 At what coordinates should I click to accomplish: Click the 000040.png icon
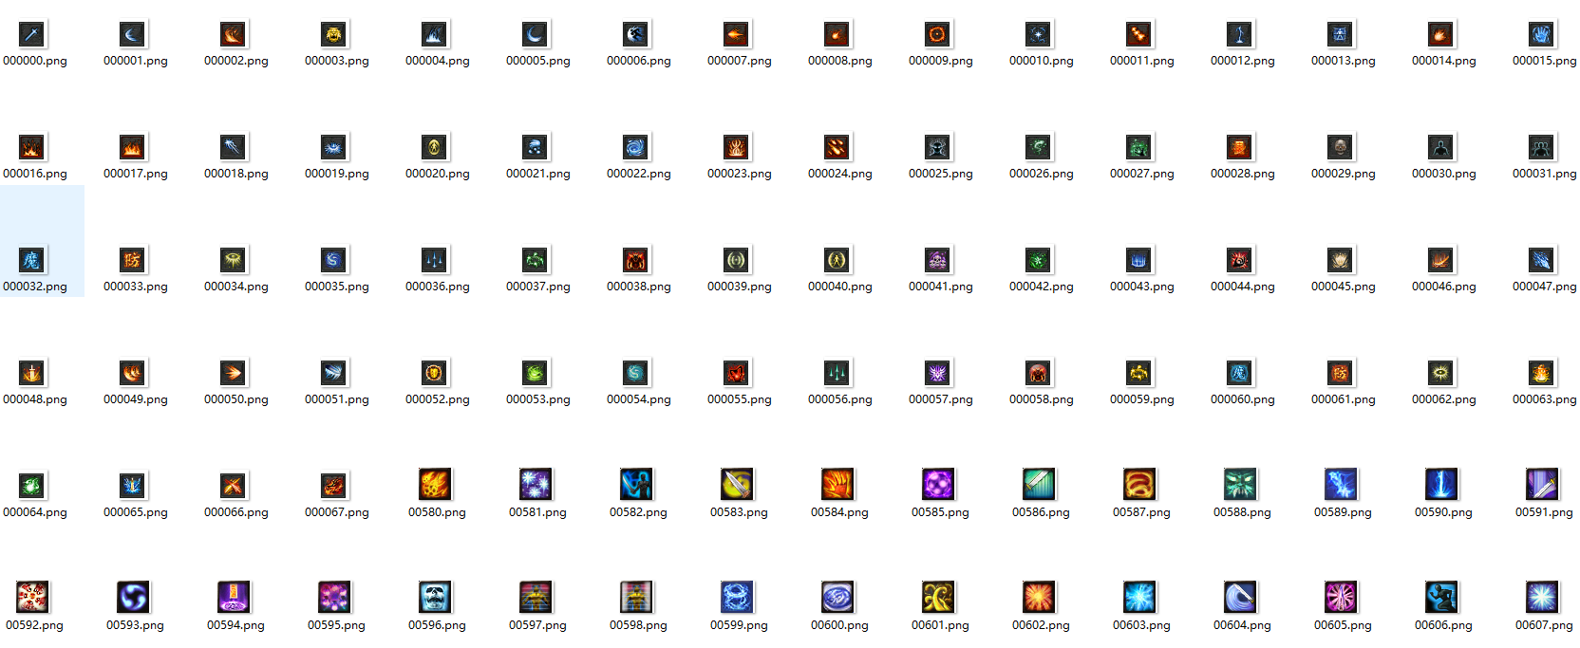[837, 261]
